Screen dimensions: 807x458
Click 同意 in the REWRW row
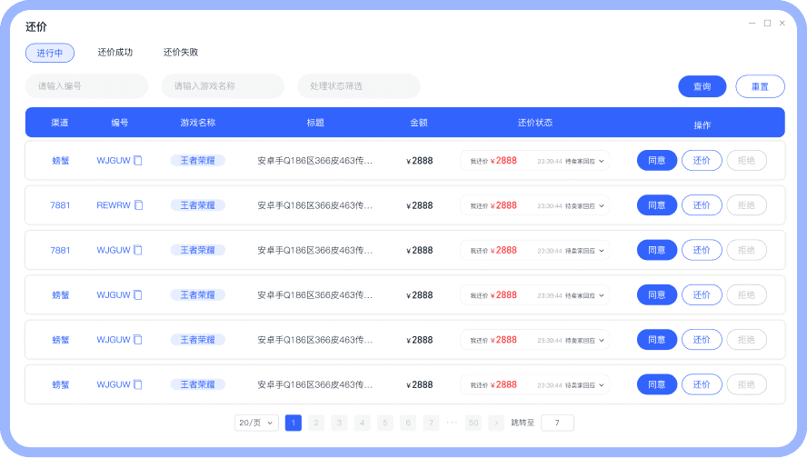click(x=657, y=205)
